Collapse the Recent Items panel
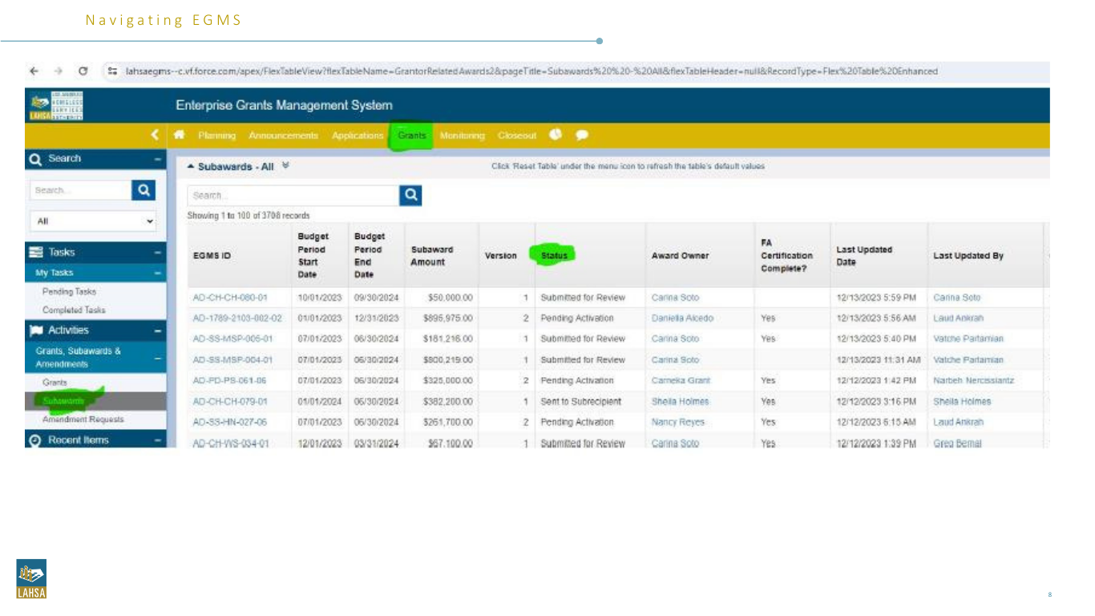The width and height of the screenshot is (1095, 616). (x=157, y=440)
